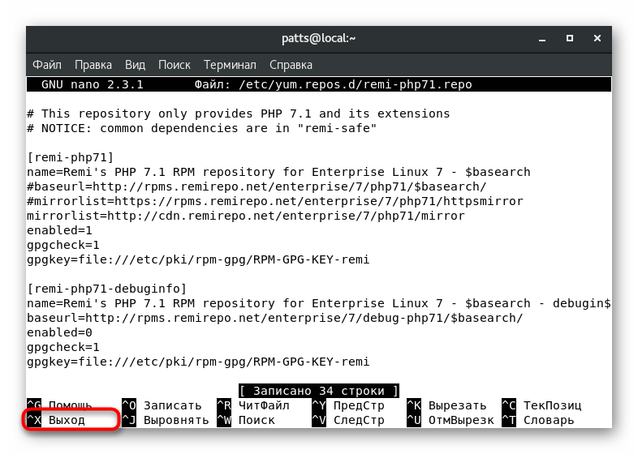The width and height of the screenshot is (638, 454).
Task: Click the file path /etc/yum.repos.d/remi-php71.repo
Action: click(356, 84)
